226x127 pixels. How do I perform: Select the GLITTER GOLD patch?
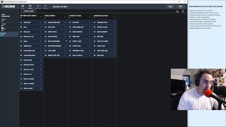[x=56, y=37]
